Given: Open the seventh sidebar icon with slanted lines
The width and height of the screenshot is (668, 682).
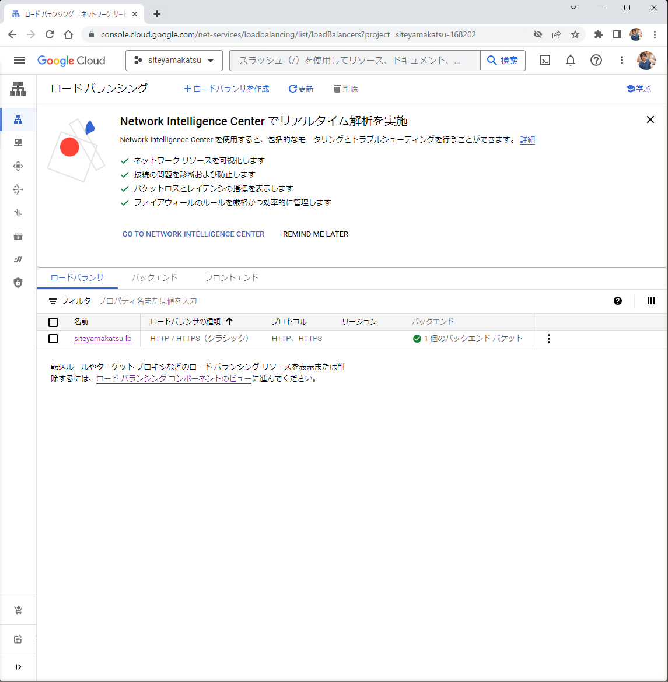Looking at the screenshot, I should (x=18, y=259).
